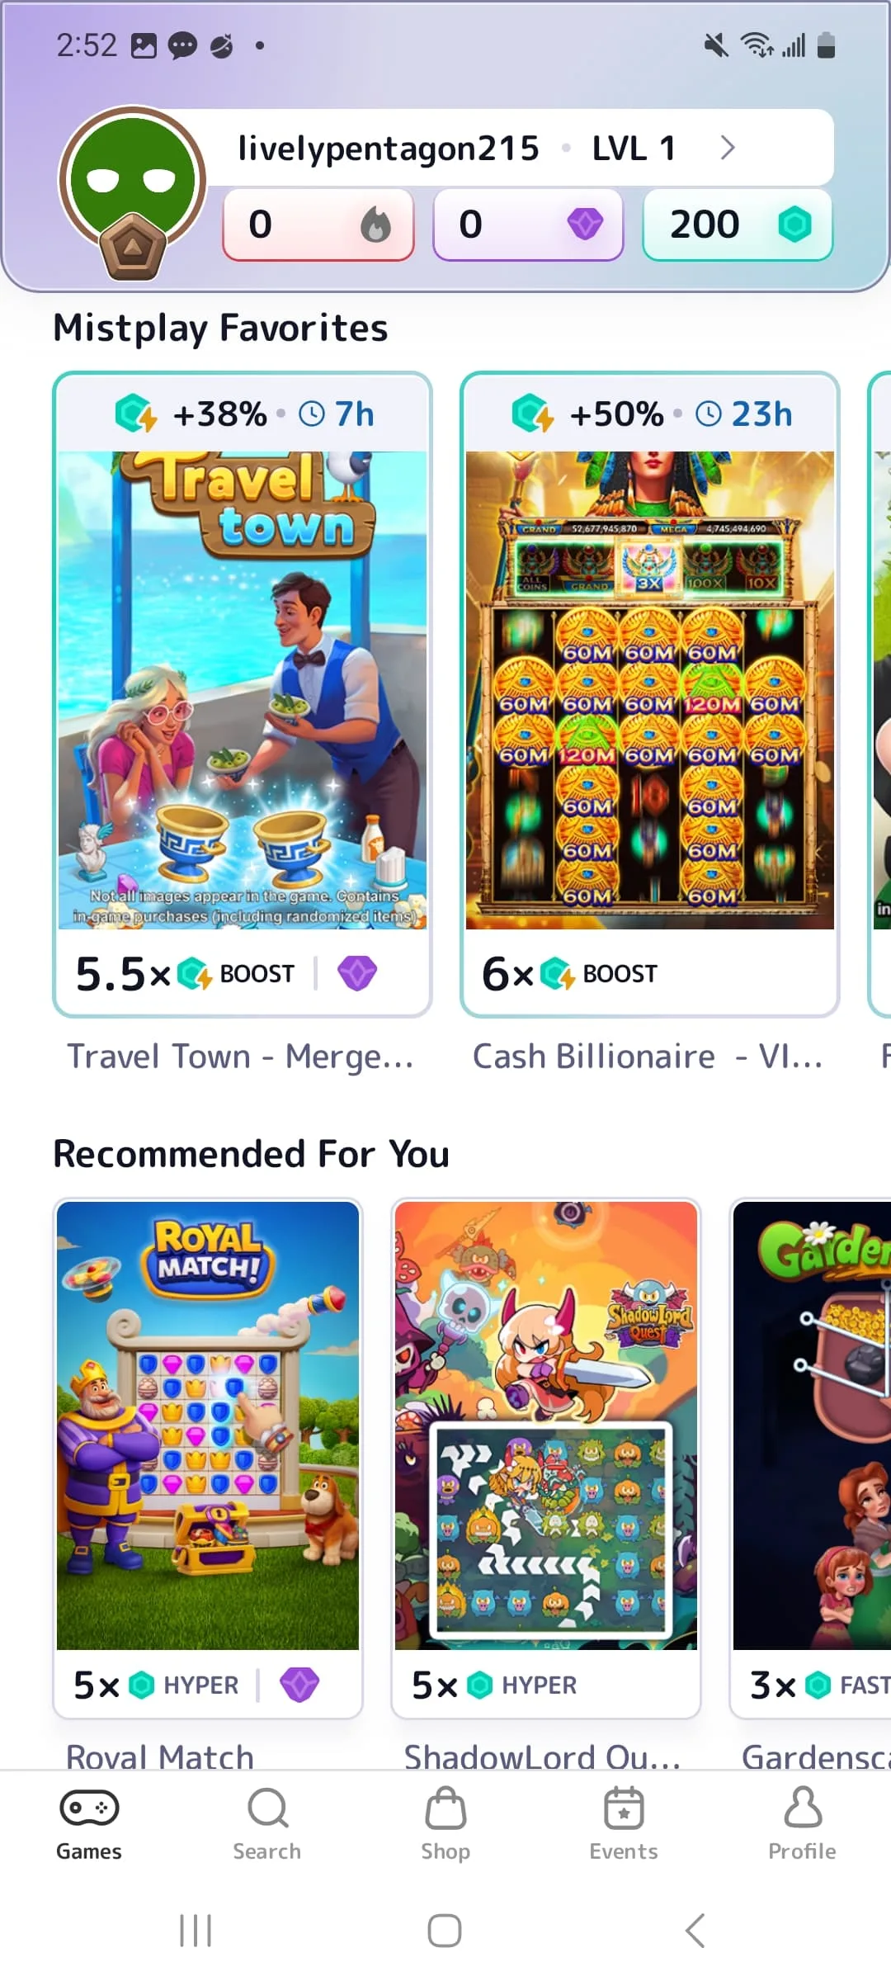Tap the 6x BOOST label

point(569,974)
